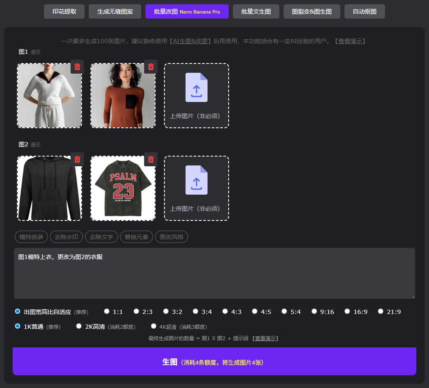The width and height of the screenshot is (429, 388).
Task: Go to the 批量文生图 tab
Action: 256,12
